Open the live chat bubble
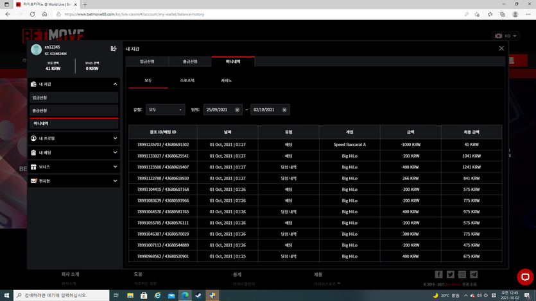Screen dimensions: 536x301 point(525,277)
